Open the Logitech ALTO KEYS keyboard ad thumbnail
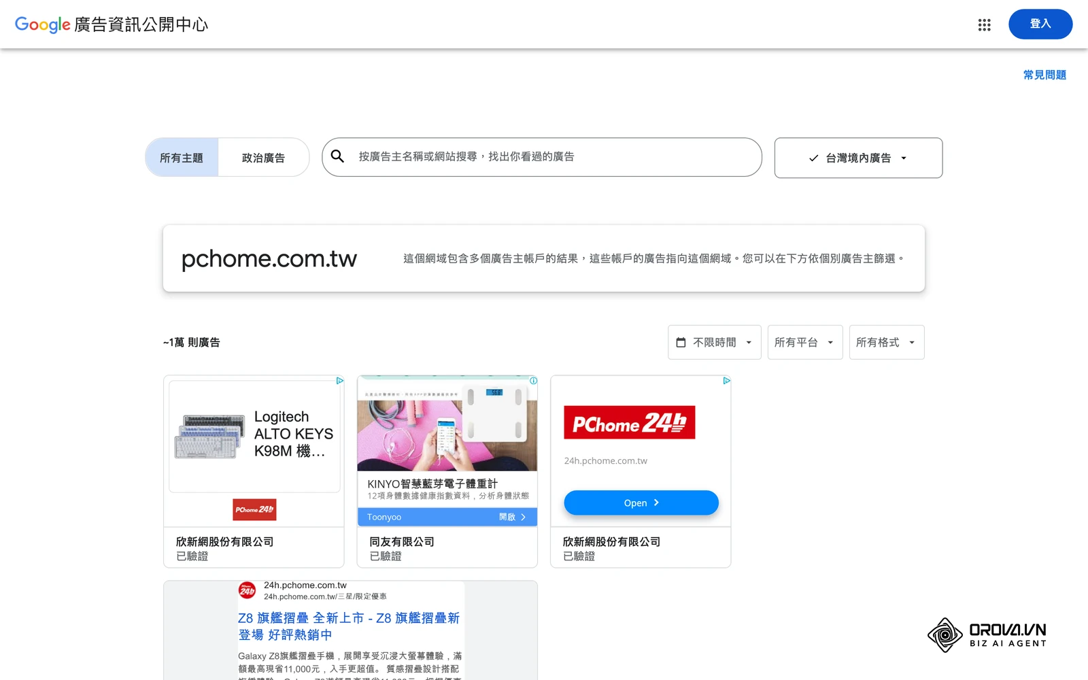This screenshot has width=1088, height=680. pos(254,436)
